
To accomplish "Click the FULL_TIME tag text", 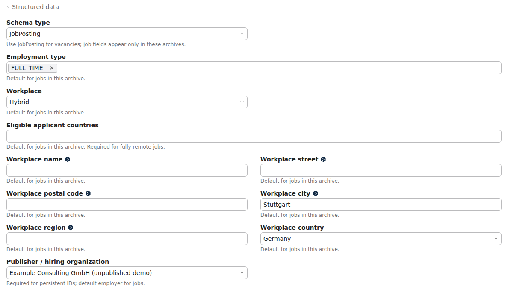I will click(27, 68).
